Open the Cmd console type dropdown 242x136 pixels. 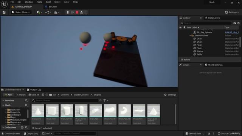[x=47, y=133]
